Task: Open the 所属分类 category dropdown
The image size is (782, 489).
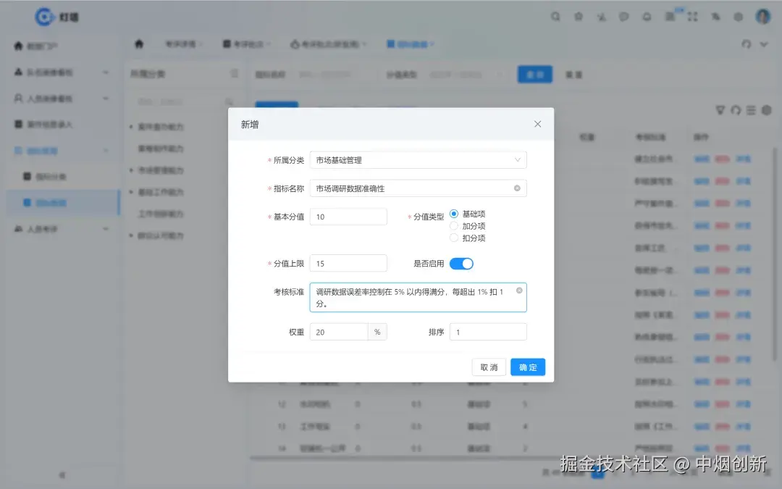Action: [x=418, y=159]
